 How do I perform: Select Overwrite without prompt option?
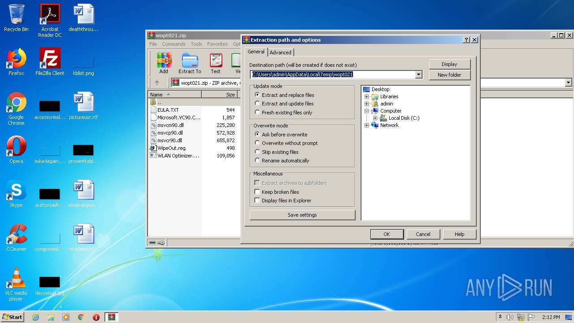pyautogui.click(x=286, y=143)
